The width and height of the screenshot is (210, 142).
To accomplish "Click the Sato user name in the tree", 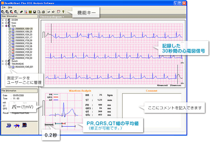I will click(x=14, y=26).
